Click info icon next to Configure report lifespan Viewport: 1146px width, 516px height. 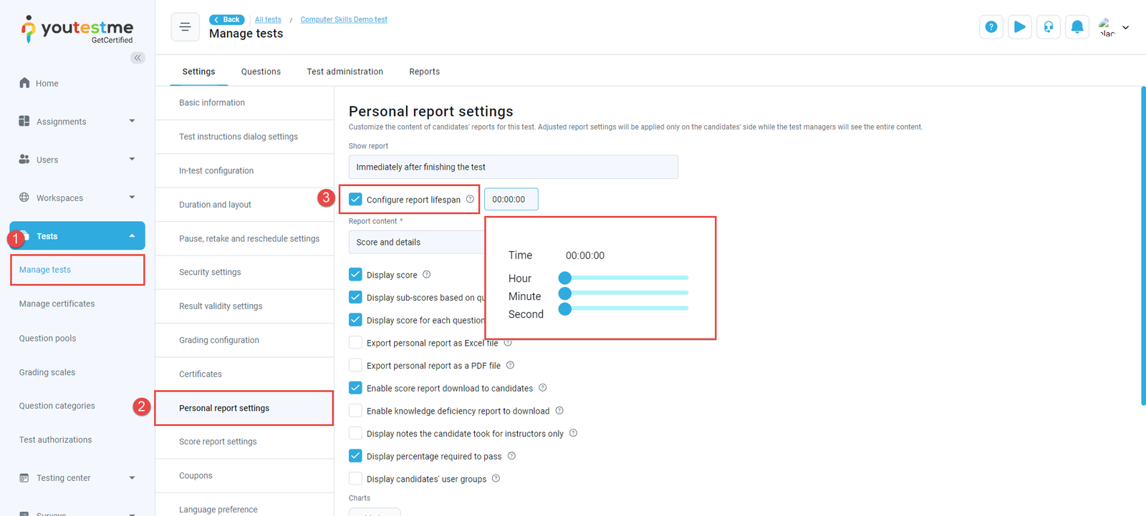tap(470, 199)
